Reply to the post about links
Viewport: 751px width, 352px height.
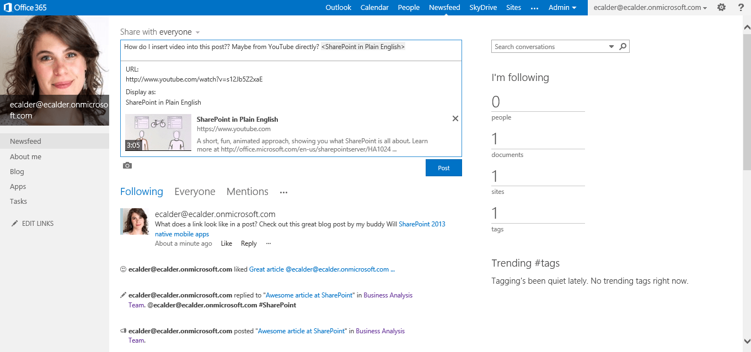click(x=249, y=243)
